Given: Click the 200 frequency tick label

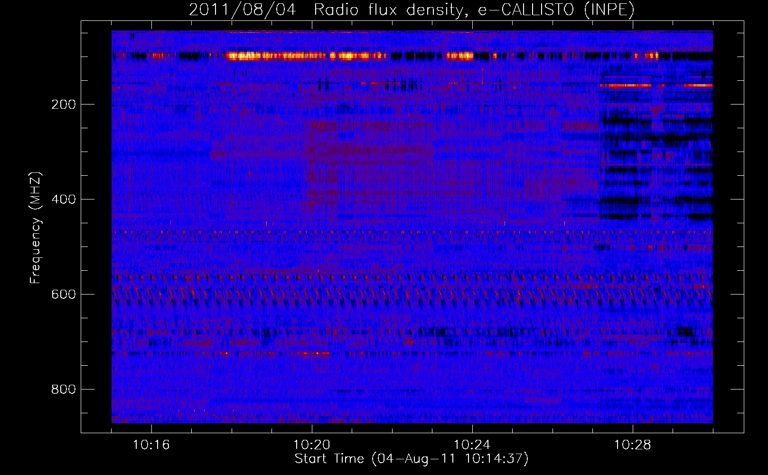Looking at the screenshot, I should point(64,104).
